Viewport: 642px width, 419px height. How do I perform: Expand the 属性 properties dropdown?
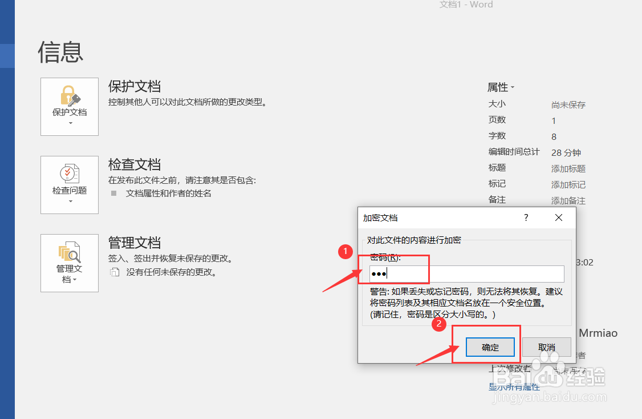tap(501, 87)
